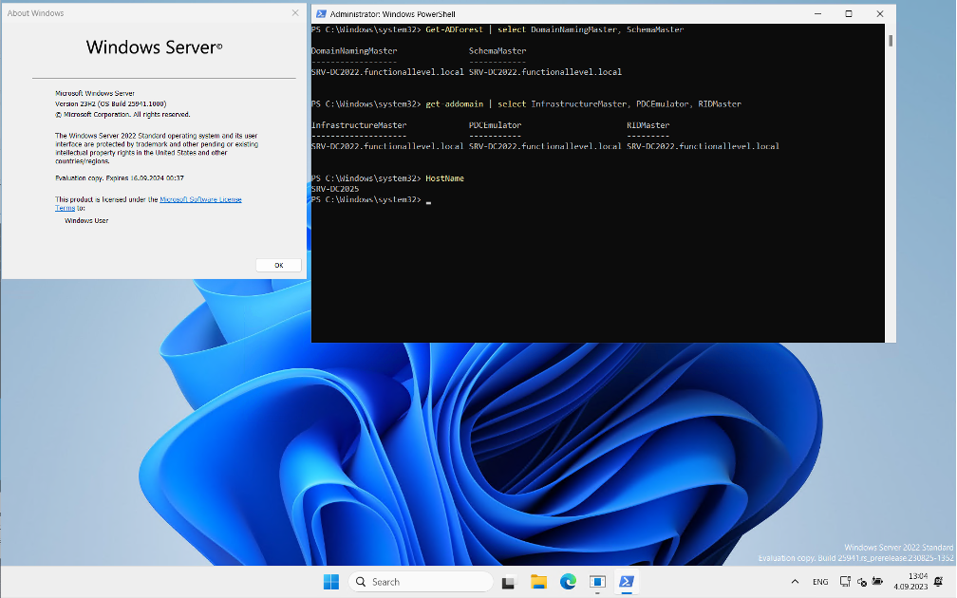The width and height of the screenshot is (957, 598).
Task: Click the Windows Start button
Action: pyautogui.click(x=330, y=581)
